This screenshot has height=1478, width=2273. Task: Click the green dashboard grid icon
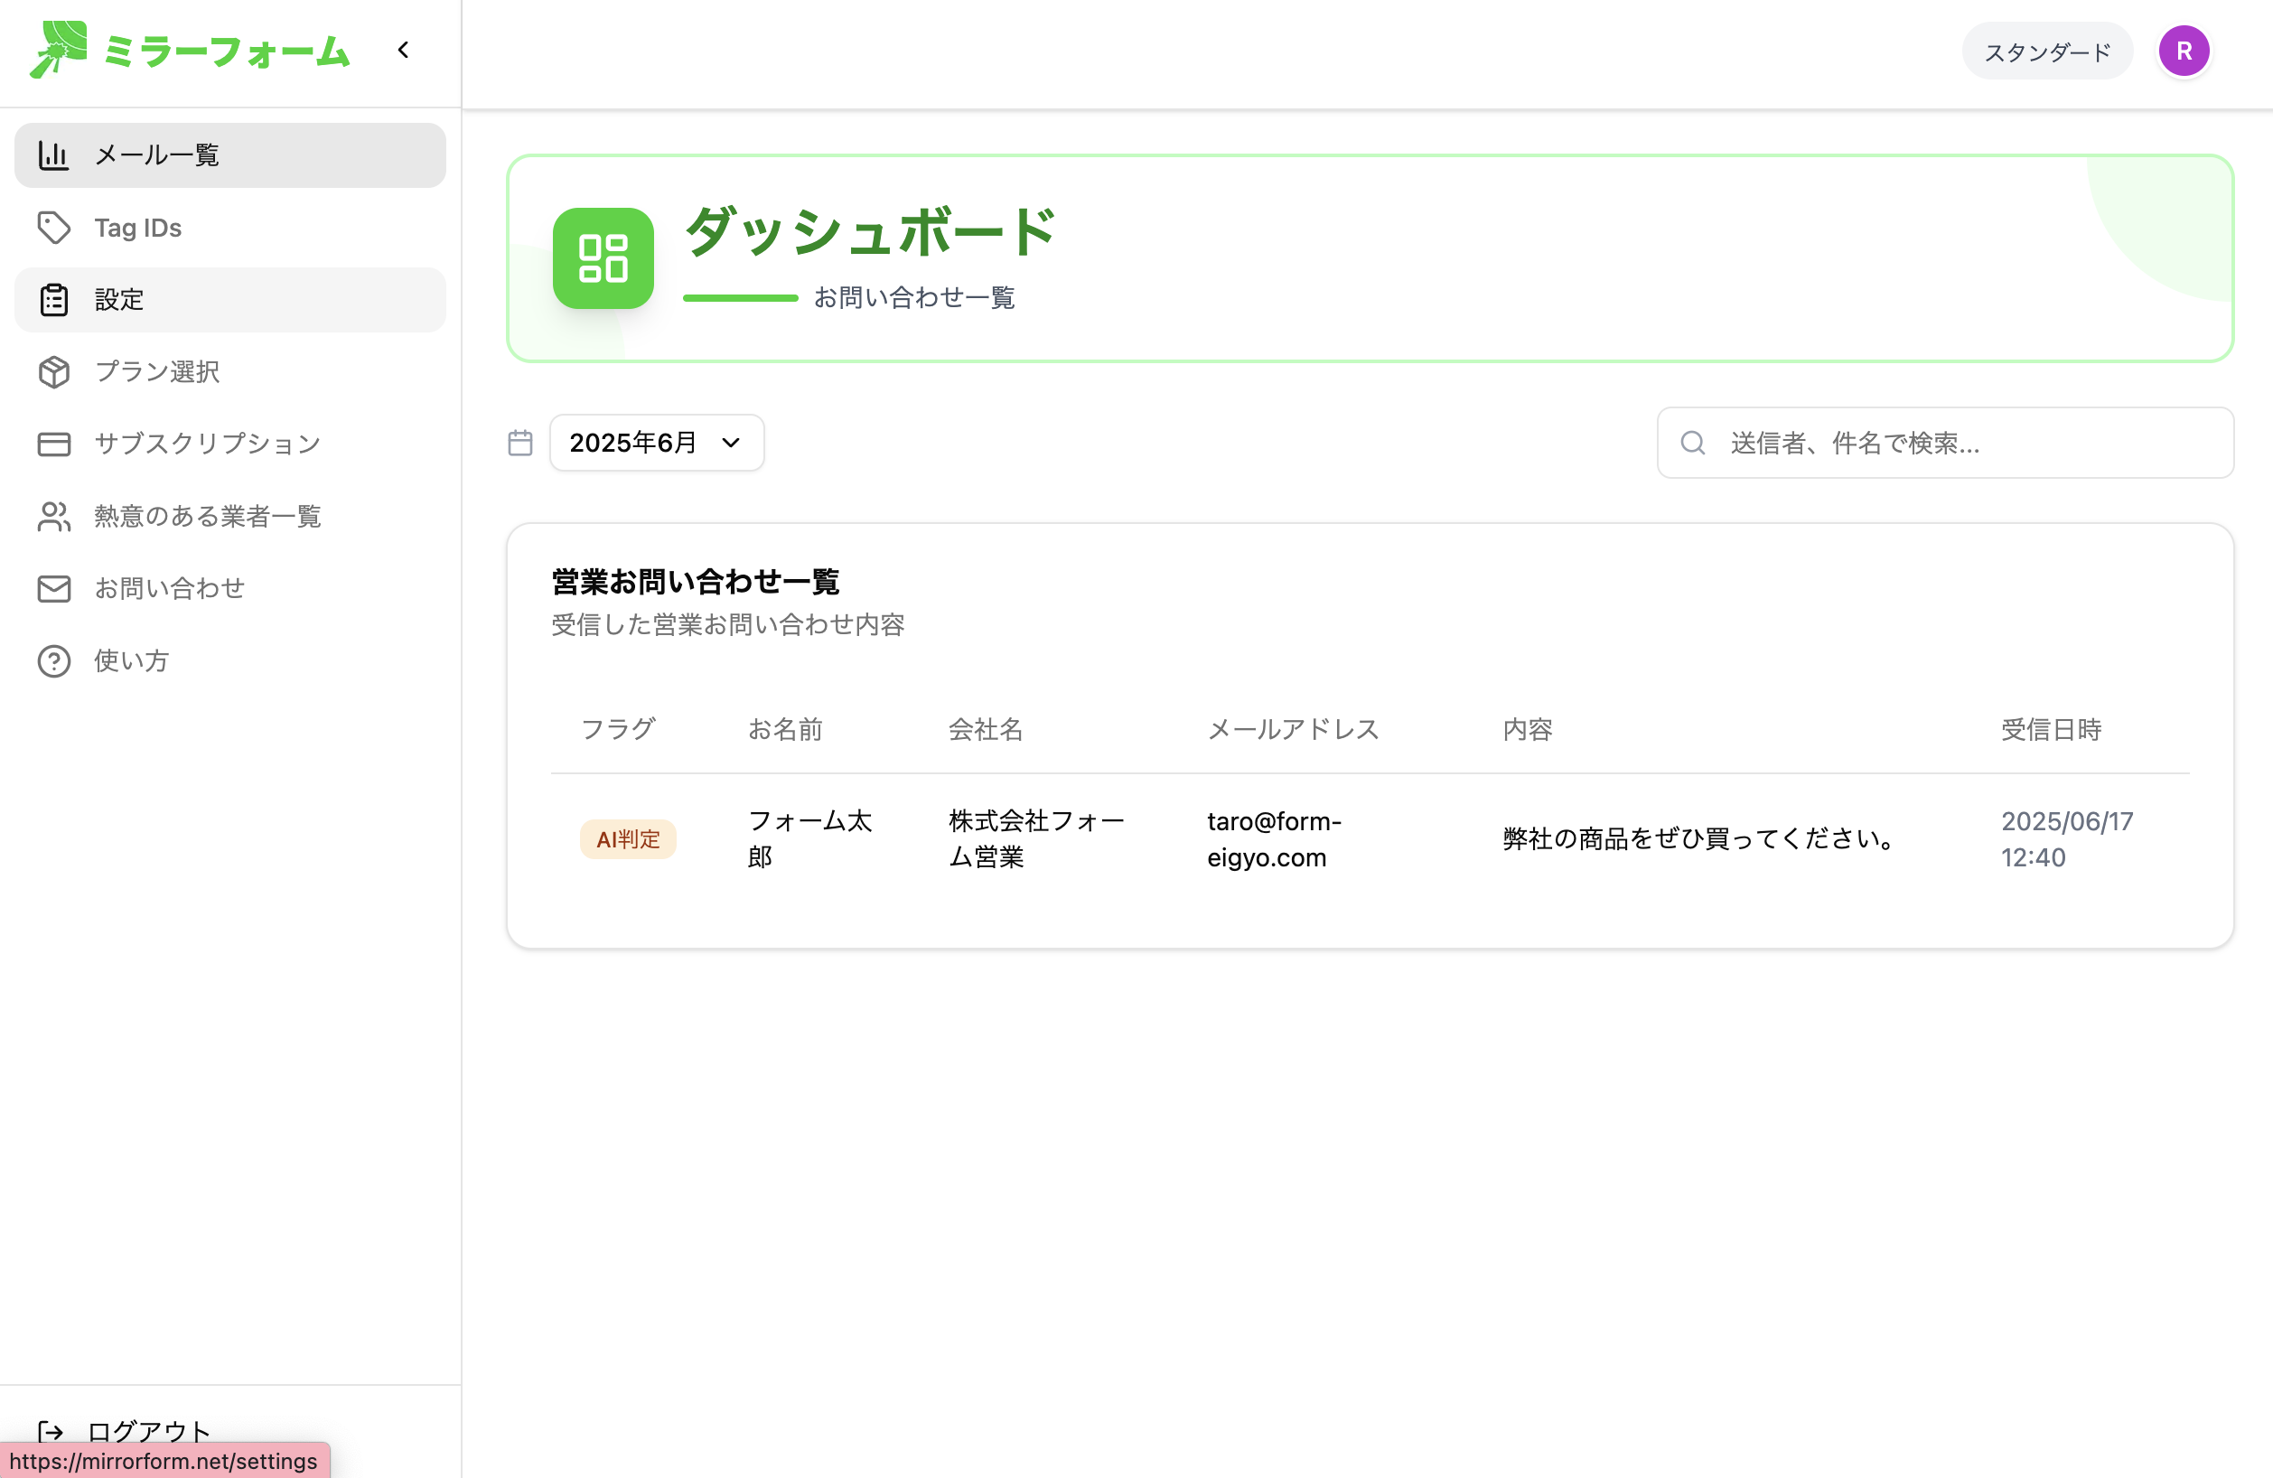(603, 257)
